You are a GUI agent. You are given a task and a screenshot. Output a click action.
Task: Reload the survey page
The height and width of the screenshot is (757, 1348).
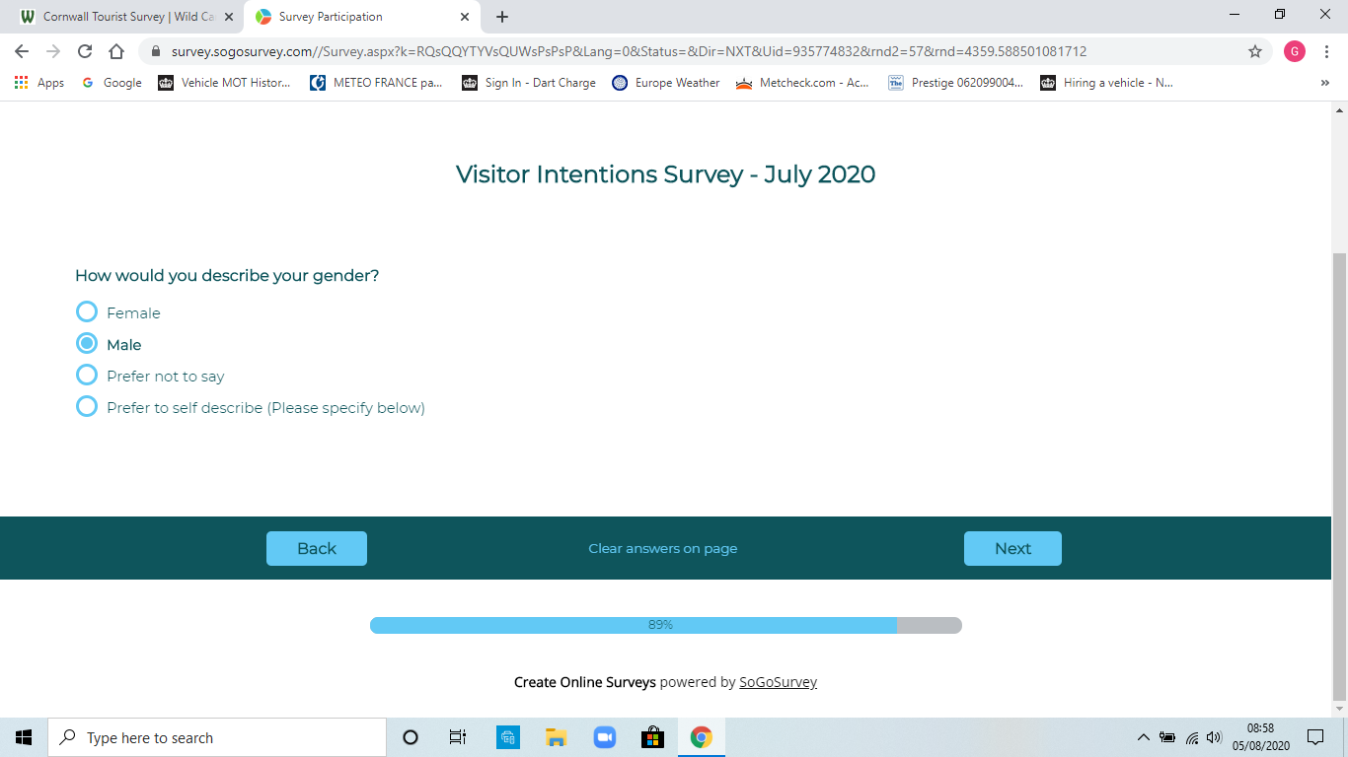(85, 51)
